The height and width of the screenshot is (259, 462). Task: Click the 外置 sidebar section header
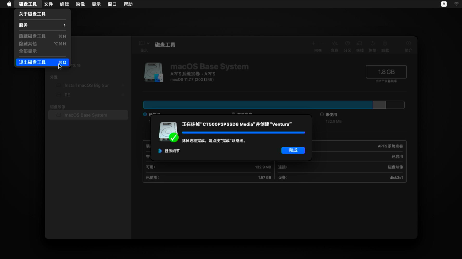pos(54,77)
